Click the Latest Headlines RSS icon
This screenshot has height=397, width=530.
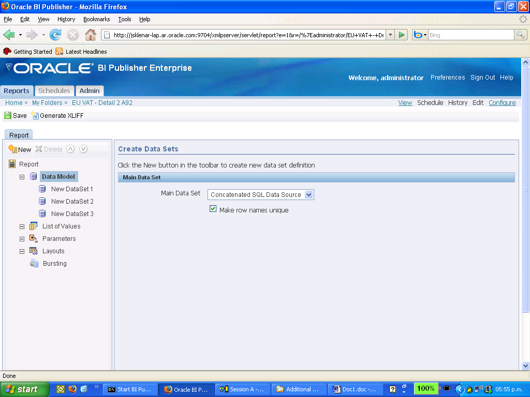(x=60, y=51)
